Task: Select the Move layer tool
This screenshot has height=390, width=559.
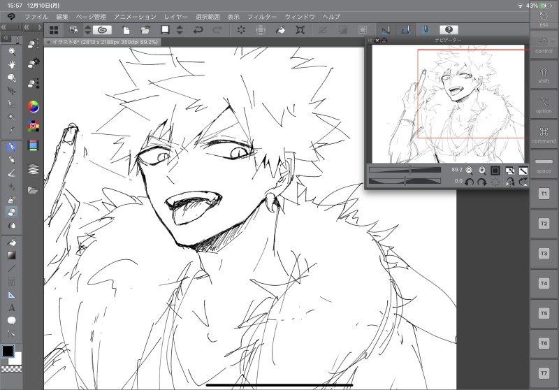Action: click(12, 91)
